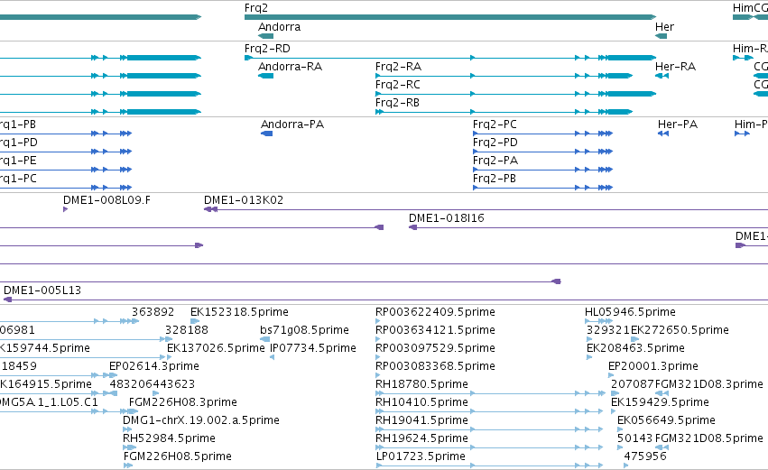
Task: Select the Frq2-PA protein label
Action: (495, 161)
